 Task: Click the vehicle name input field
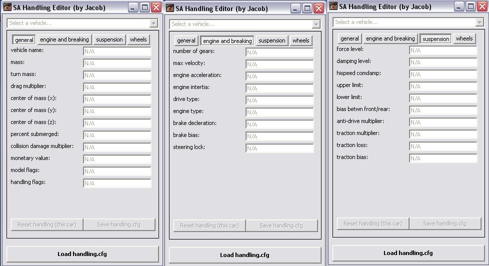(x=117, y=51)
